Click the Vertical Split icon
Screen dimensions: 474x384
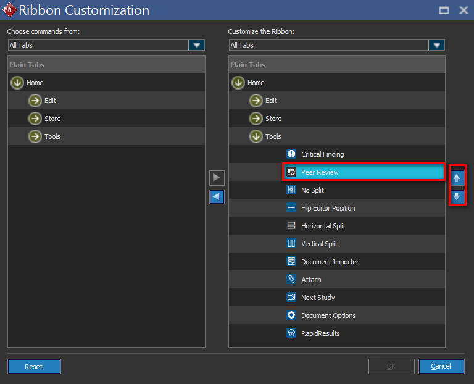[292, 244]
